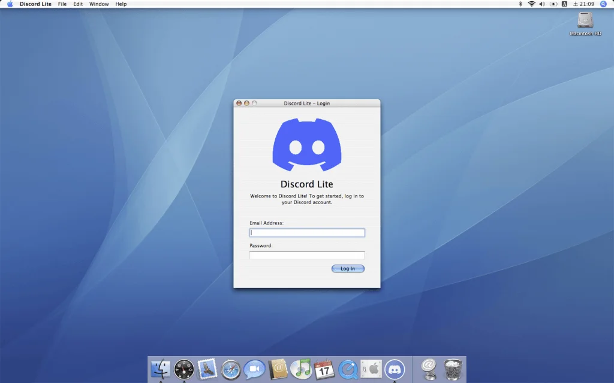614x383 pixels.
Task: Open System Preferences from the Dock
Action: click(x=371, y=369)
